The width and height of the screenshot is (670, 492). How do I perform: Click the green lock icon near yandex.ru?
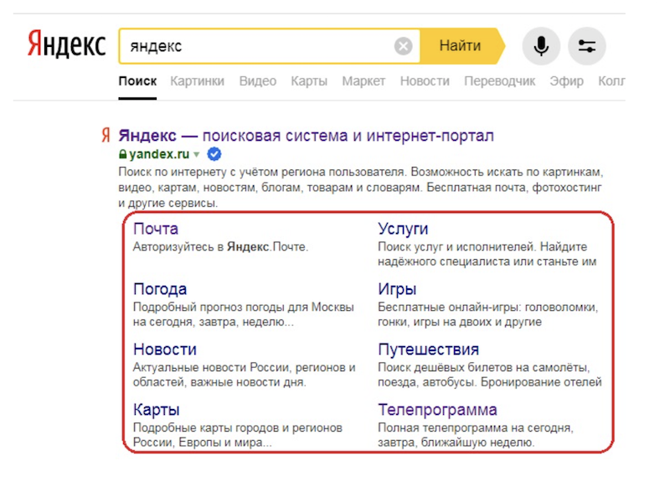122,154
